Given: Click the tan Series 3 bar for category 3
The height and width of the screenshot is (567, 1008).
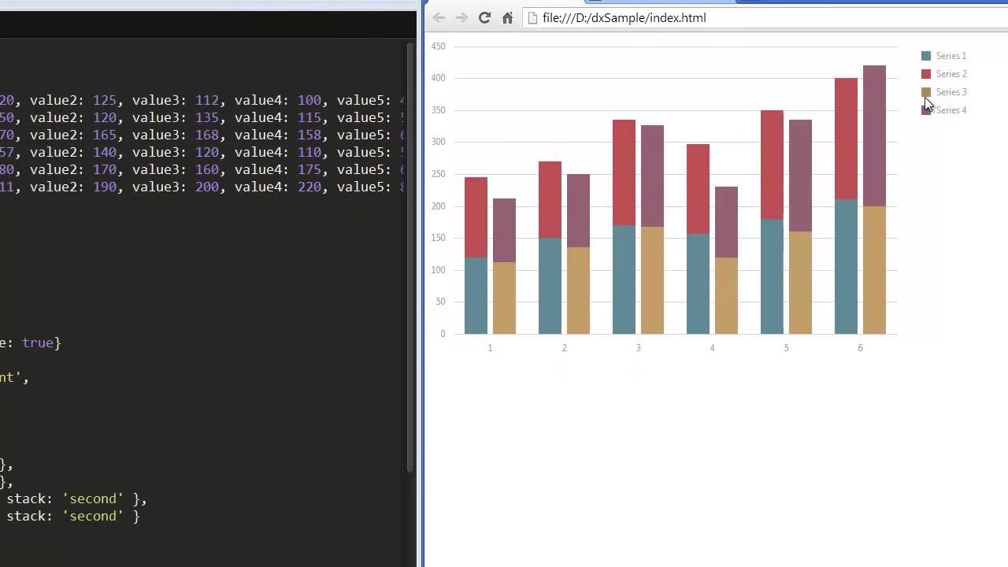Looking at the screenshot, I should coord(652,280).
